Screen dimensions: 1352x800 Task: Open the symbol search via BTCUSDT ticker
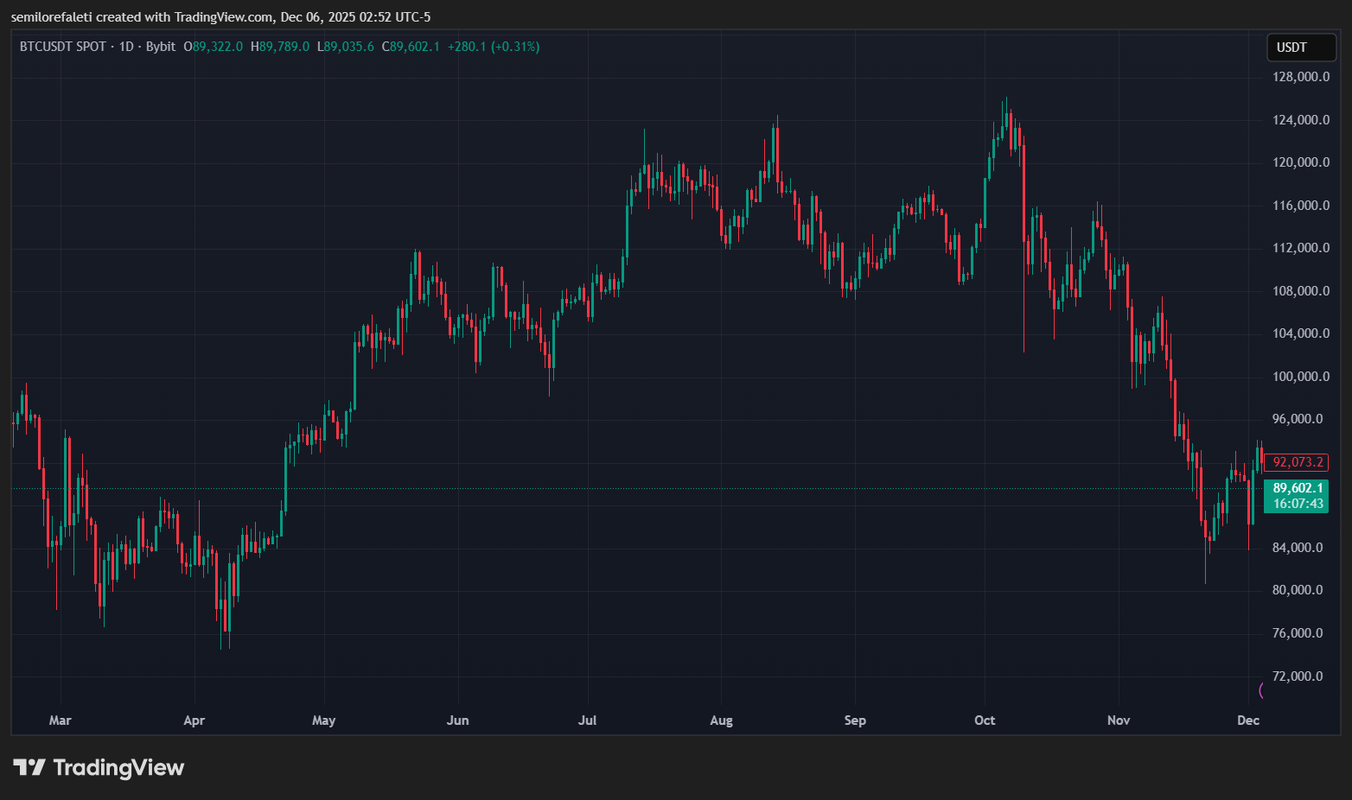tap(48, 48)
